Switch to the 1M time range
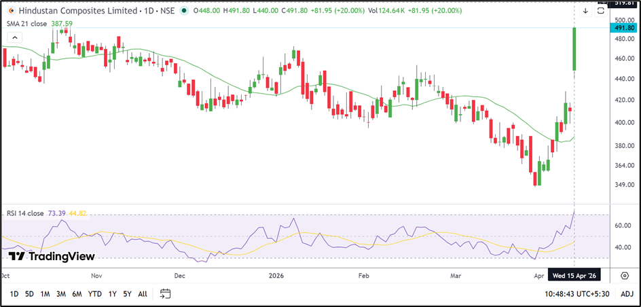641x307 pixels. pyautogui.click(x=45, y=294)
